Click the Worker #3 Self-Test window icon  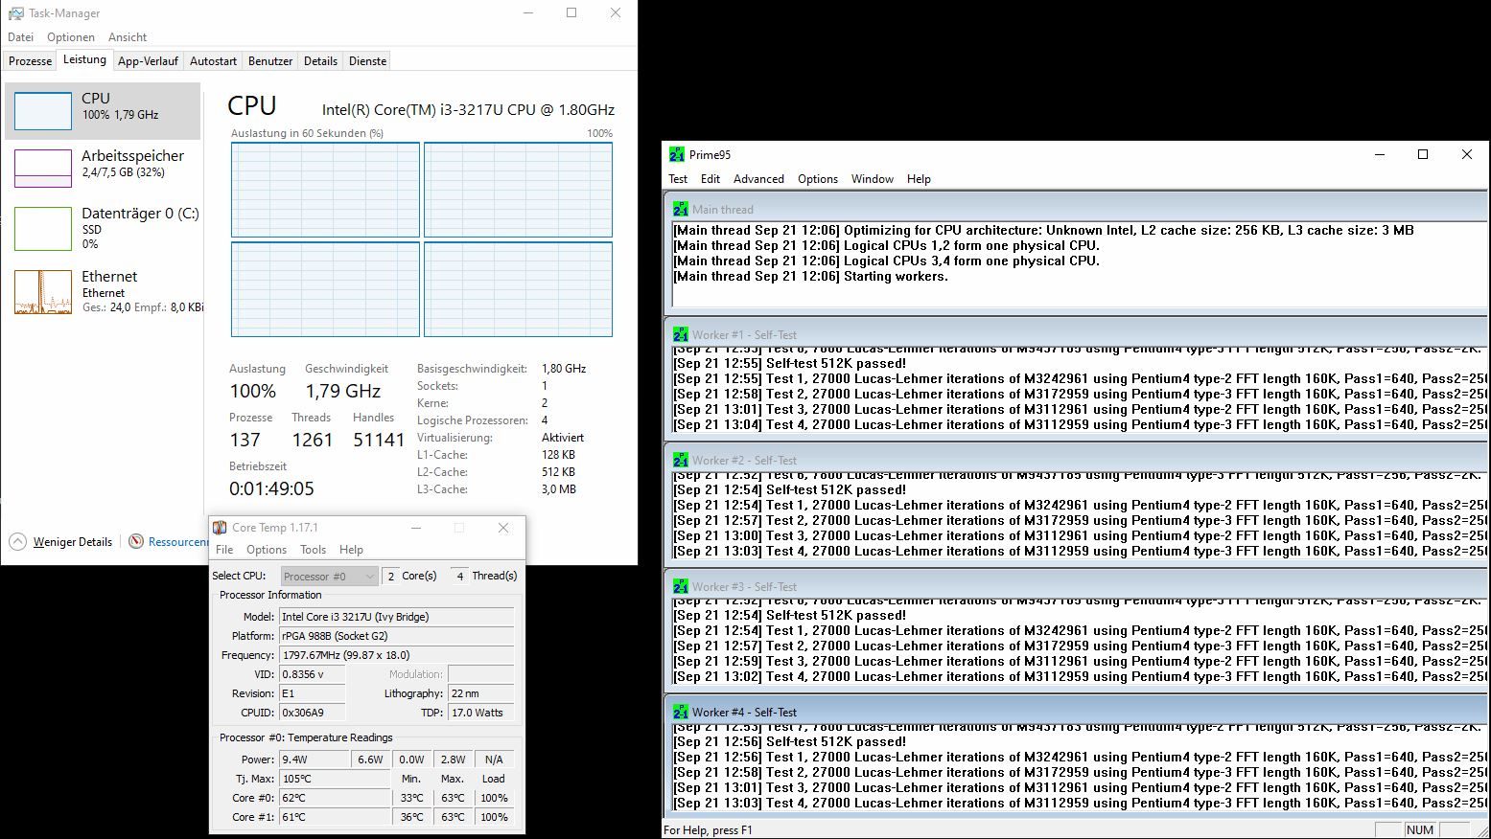[681, 586]
